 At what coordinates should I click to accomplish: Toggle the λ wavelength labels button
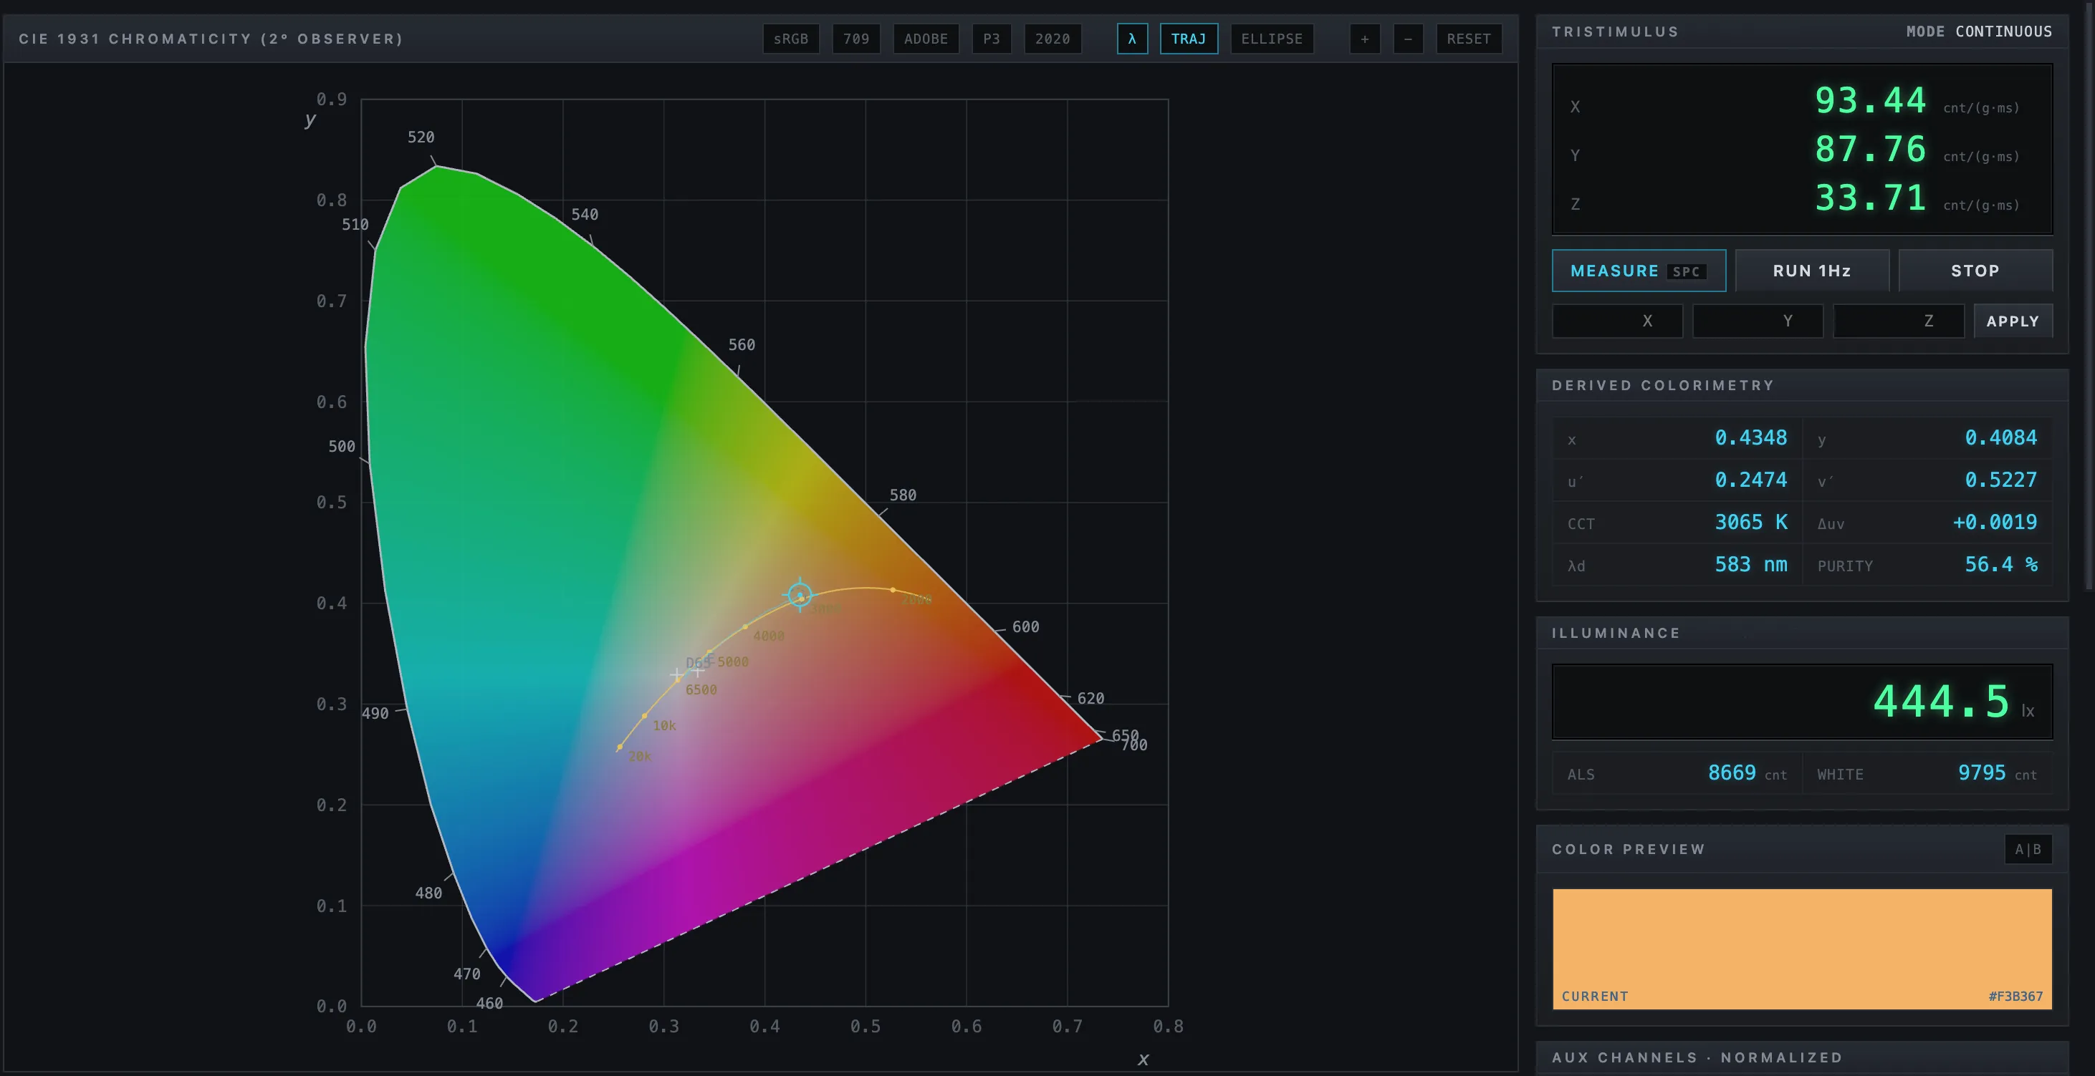point(1132,39)
